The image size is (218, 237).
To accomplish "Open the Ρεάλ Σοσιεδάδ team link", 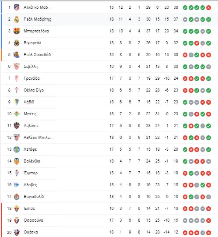I will (37, 55).
